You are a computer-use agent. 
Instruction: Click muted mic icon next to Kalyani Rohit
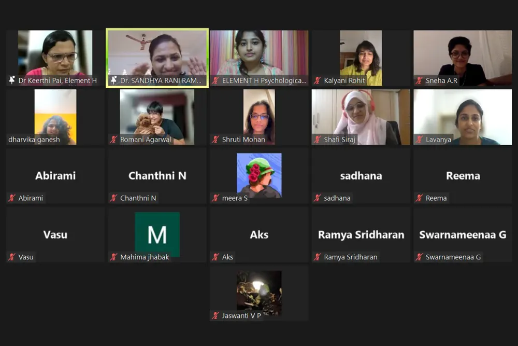318,80
